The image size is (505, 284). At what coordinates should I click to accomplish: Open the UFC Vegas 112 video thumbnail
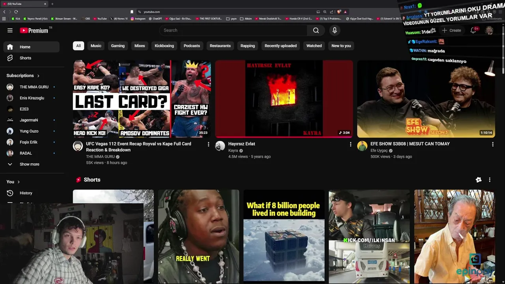click(x=142, y=99)
